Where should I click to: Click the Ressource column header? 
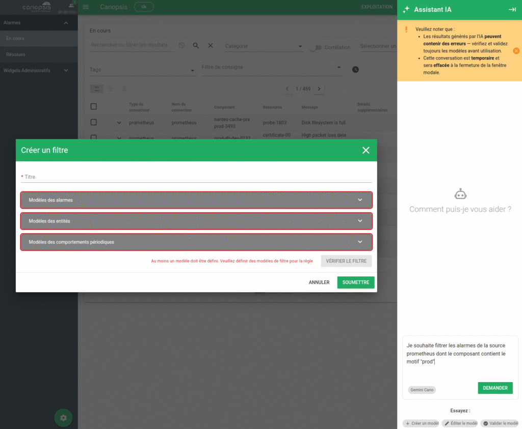272,107
